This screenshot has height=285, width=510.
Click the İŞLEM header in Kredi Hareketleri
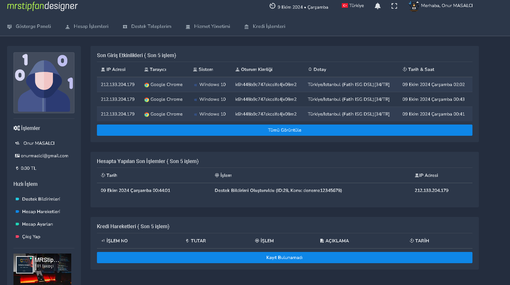point(264,241)
